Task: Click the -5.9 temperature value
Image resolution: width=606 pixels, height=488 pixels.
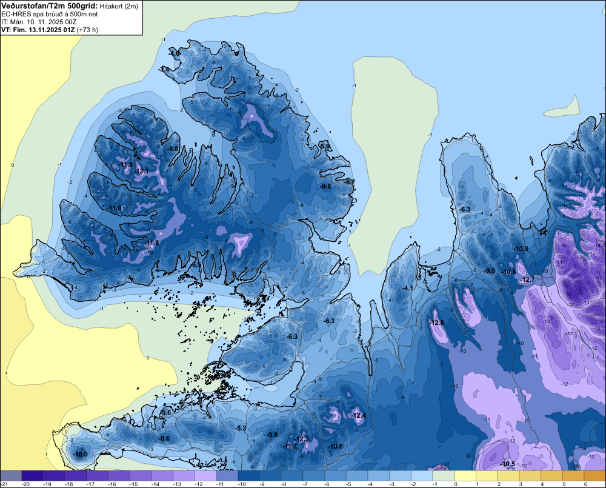Action: pos(325,146)
